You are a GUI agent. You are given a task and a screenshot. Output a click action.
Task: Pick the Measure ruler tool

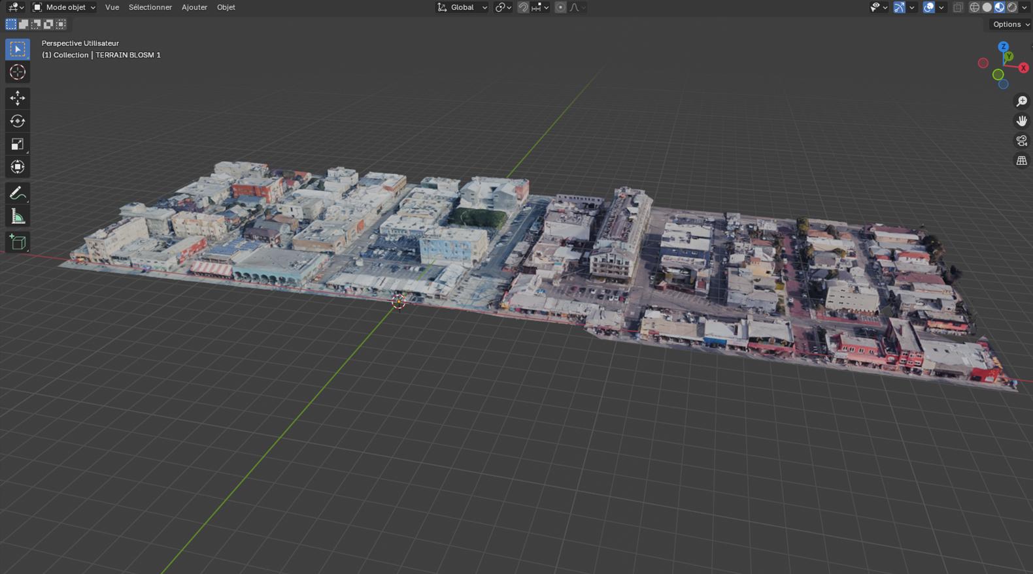point(18,216)
